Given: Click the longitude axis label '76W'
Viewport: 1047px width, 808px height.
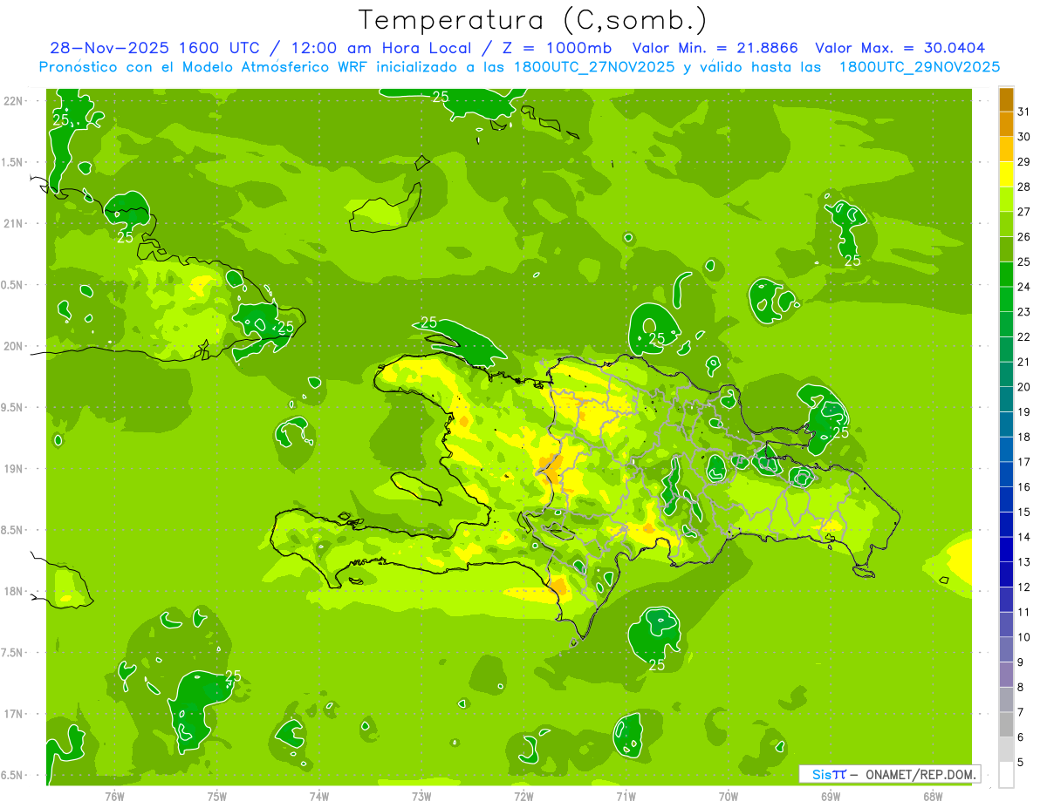Looking at the screenshot, I should (x=114, y=797).
